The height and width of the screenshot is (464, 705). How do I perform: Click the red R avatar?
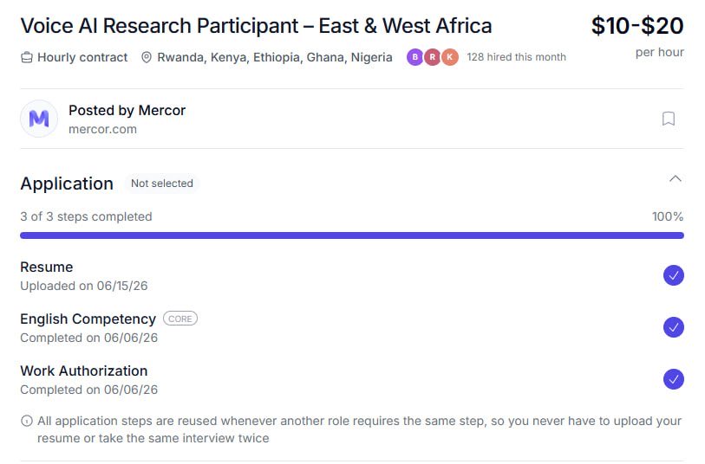432,57
